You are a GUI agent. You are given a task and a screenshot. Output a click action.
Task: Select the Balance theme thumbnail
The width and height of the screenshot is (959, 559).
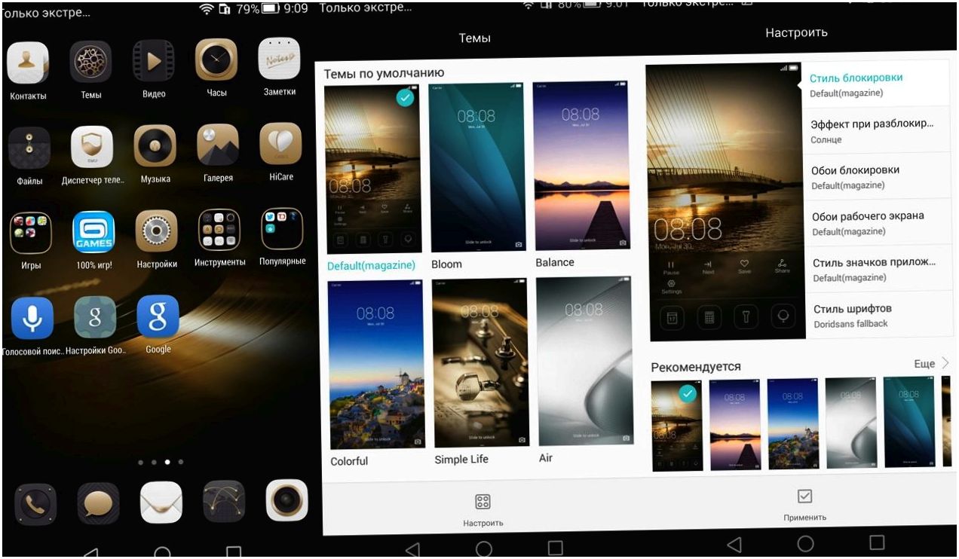581,166
